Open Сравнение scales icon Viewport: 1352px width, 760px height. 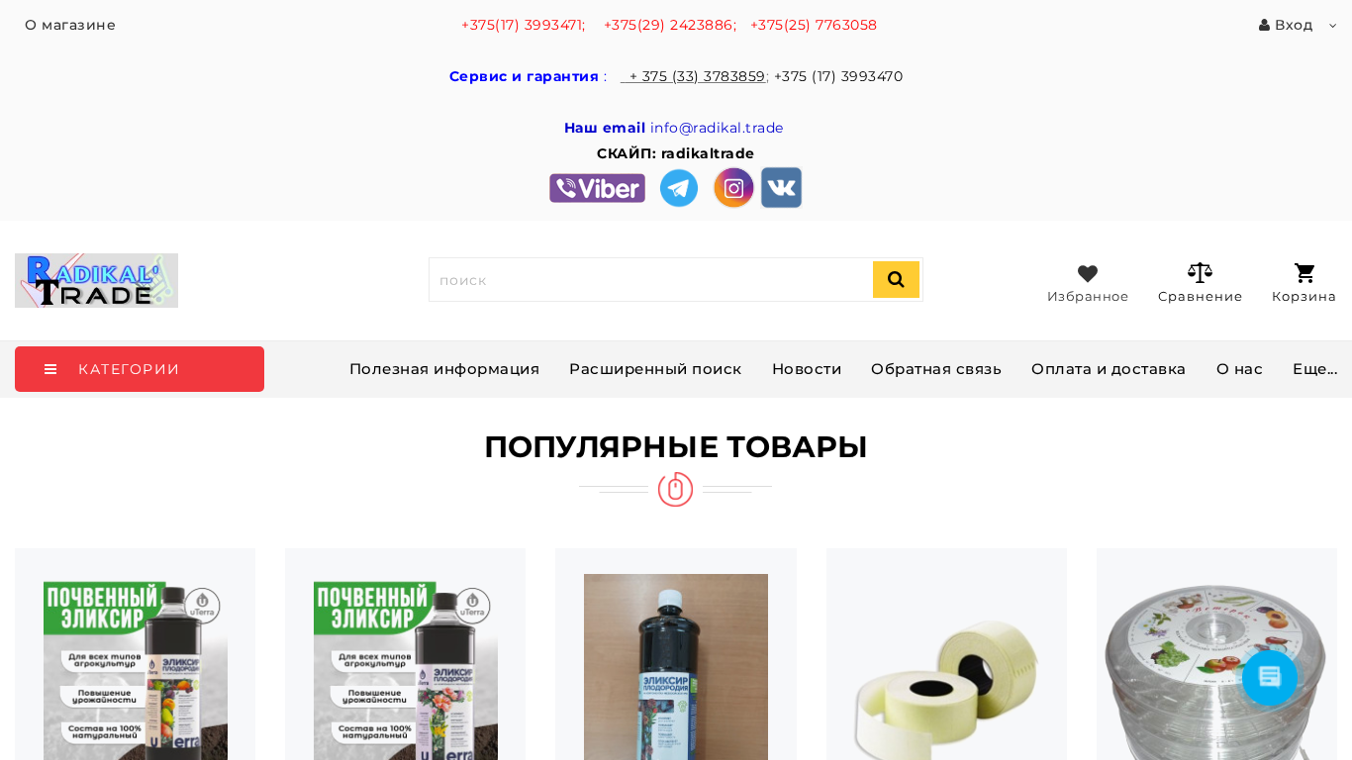[x=1200, y=273]
